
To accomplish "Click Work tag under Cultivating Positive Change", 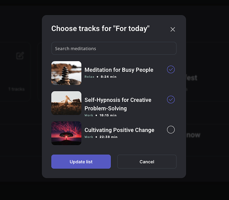I will (89, 137).
